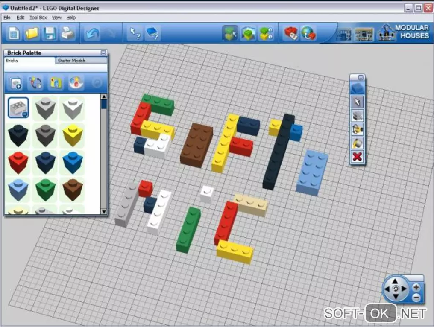Open the Modular Houses theme
Image resolution: width=434 pixels, height=327 pixels.
(x=404, y=32)
